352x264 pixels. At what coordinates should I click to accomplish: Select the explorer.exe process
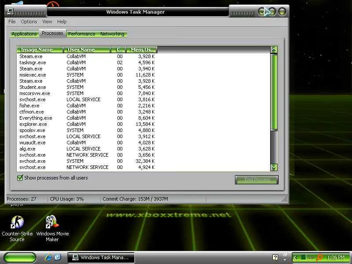click(87, 124)
